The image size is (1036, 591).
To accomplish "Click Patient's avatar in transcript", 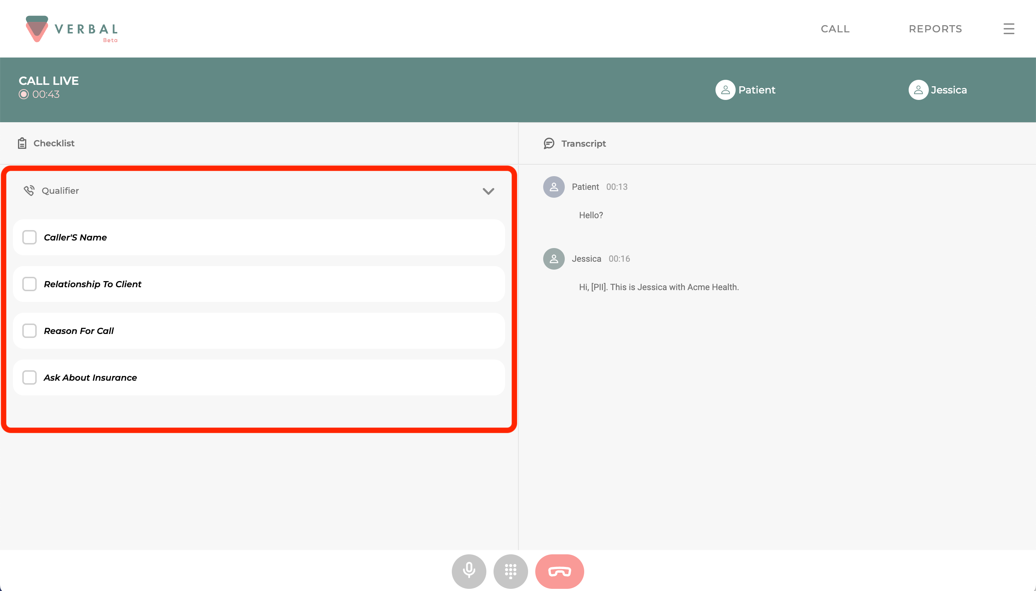I will 554,187.
